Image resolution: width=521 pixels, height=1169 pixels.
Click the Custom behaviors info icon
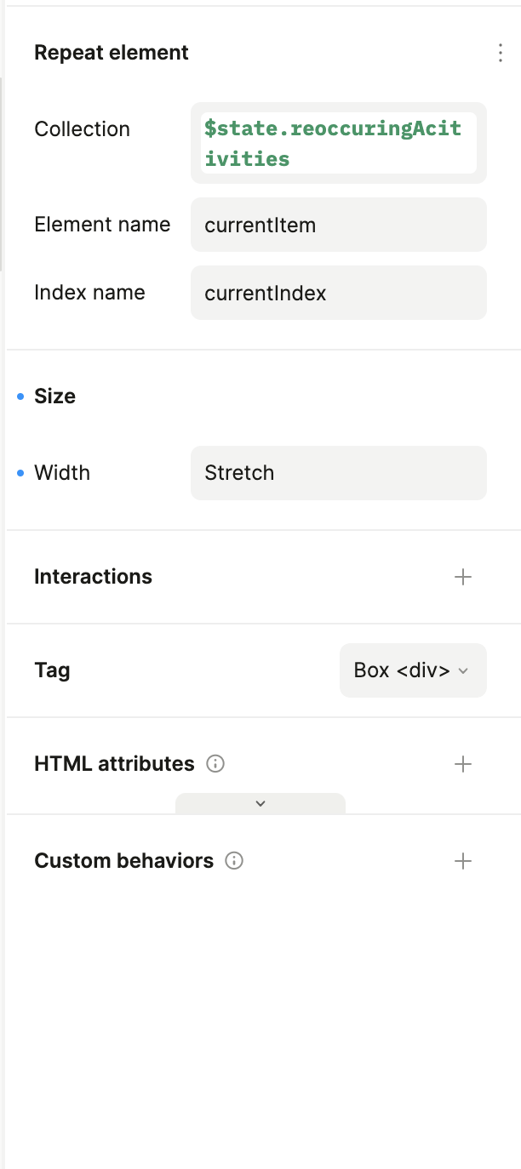pyautogui.click(x=234, y=861)
